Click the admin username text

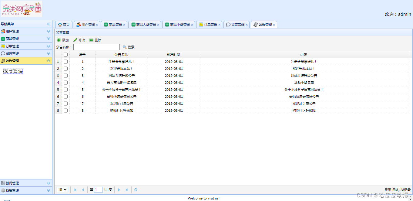405,14
